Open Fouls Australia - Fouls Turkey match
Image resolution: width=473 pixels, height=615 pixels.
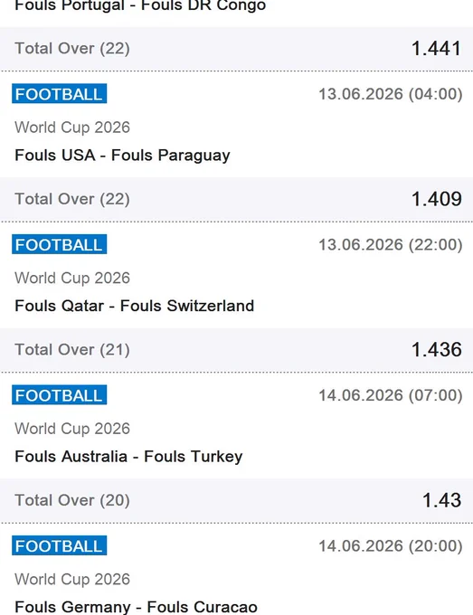128,457
